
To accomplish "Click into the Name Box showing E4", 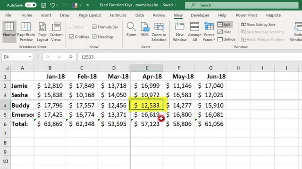I will [x=15, y=57].
